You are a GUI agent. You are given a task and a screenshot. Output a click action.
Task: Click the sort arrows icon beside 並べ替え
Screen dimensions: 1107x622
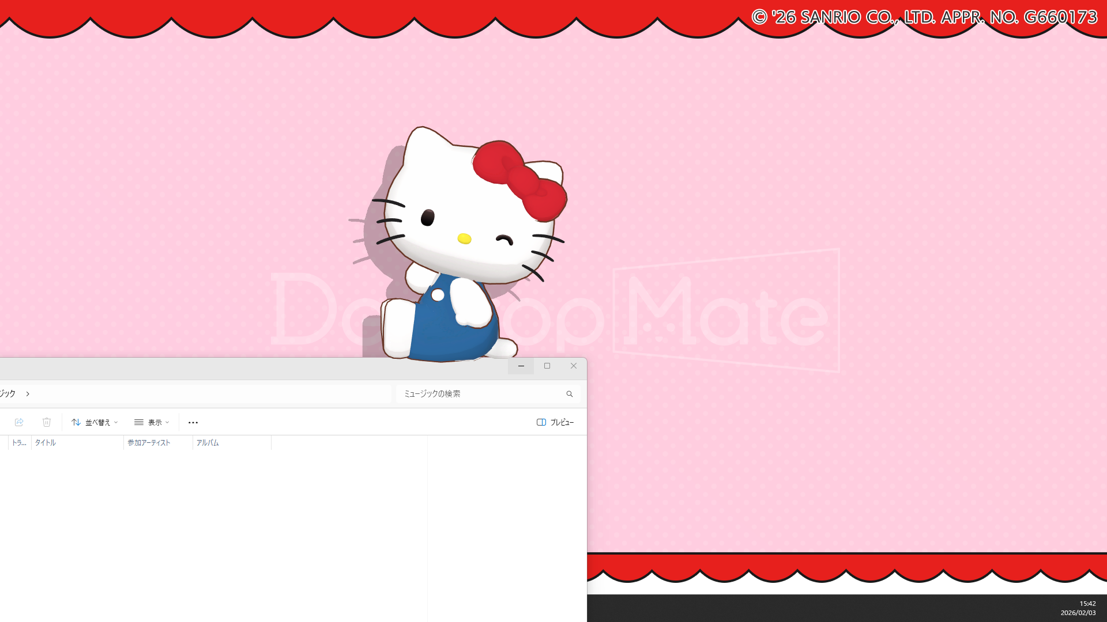click(76, 422)
